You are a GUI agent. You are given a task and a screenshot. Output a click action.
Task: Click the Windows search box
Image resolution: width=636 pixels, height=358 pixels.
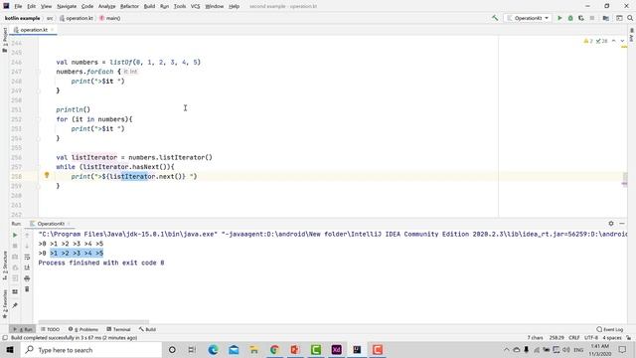pos(90,350)
